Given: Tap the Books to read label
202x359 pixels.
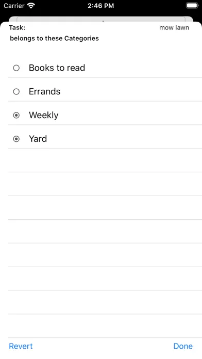Looking at the screenshot, I should [x=57, y=68].
